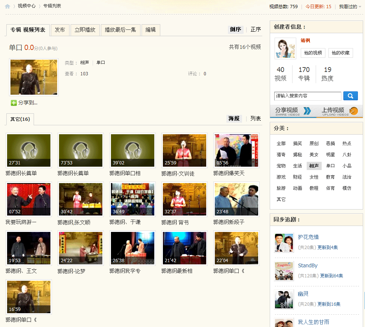Switch to 海报 poster view
Viewport: 365px width, 327px height.
tap(234, 119)
